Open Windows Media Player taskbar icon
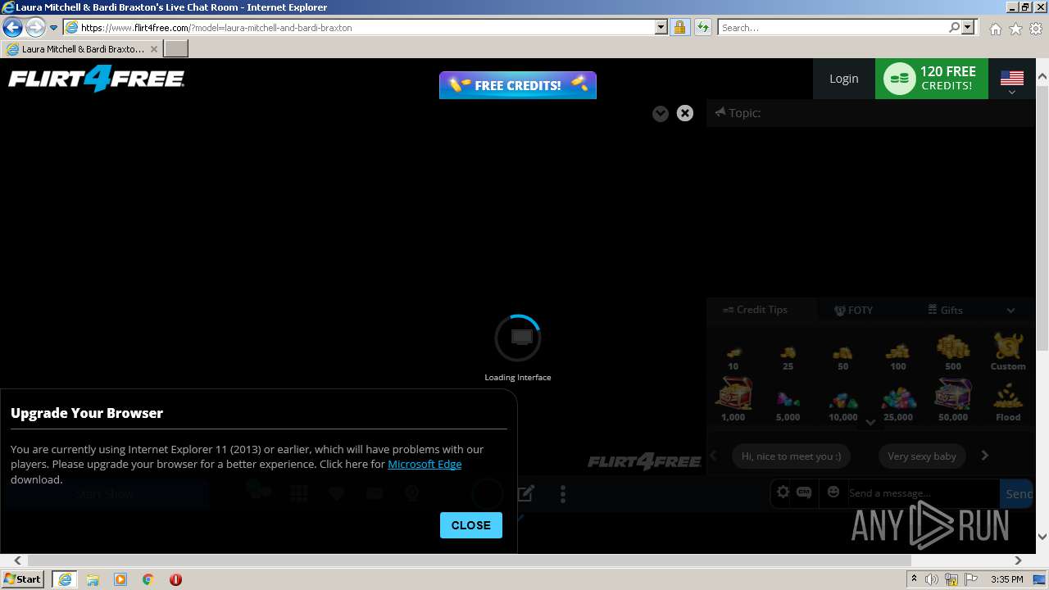This screenshot has height=590, width=1049. tap(120, 579)
